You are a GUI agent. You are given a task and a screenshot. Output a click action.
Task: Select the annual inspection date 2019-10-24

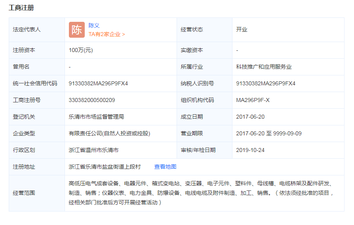pos(250,150)
